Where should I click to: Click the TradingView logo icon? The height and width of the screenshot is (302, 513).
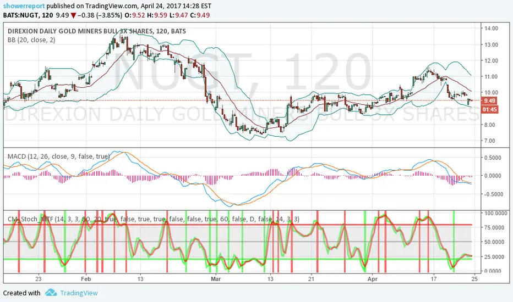point(51,293)
